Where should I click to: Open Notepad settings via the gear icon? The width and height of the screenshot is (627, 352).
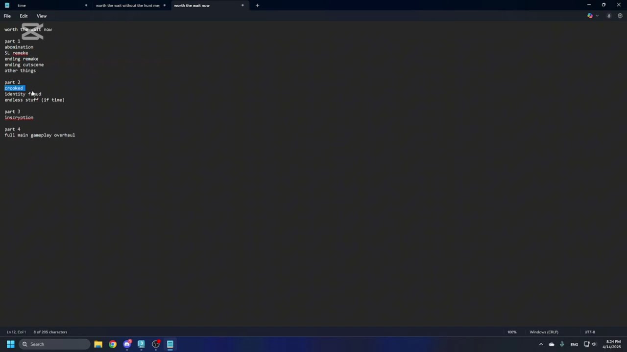(x=620, y=16)
